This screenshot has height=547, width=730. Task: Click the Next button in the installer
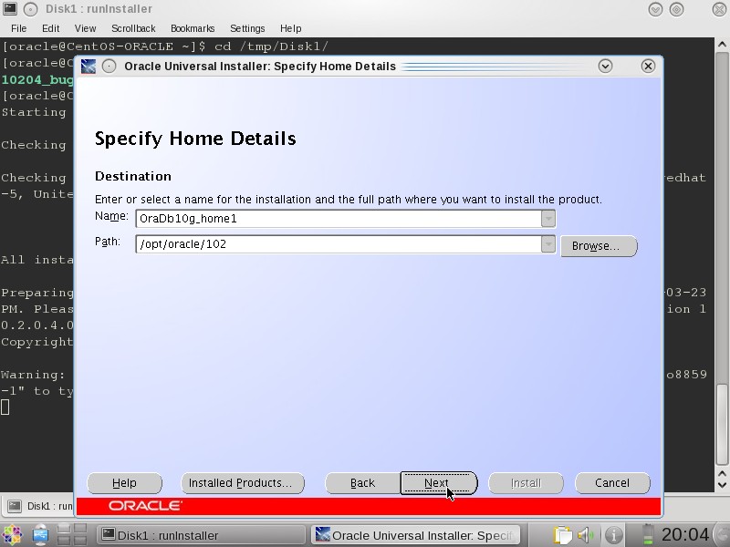click(x=439, y=483)
